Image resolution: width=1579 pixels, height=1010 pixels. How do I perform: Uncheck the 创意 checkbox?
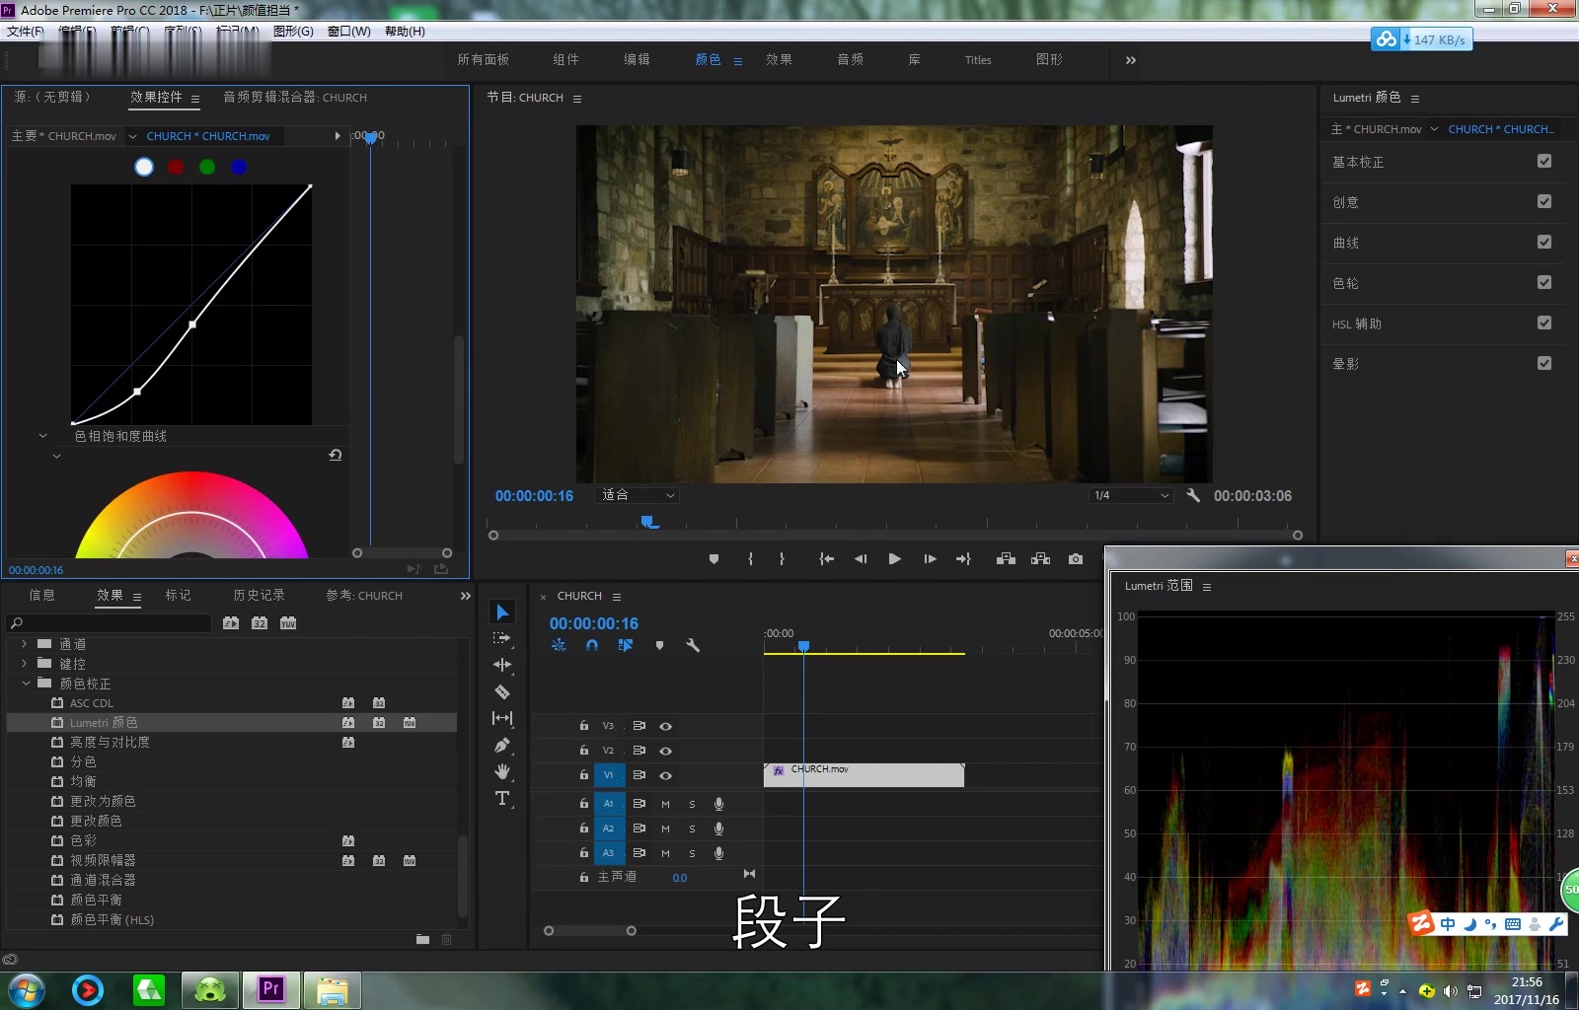point(1544,201)
